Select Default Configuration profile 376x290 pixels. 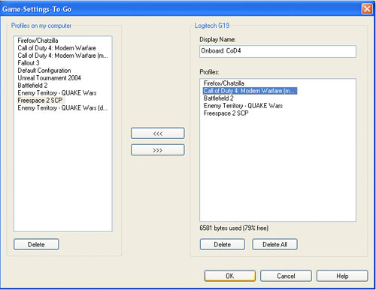[44, 71]
